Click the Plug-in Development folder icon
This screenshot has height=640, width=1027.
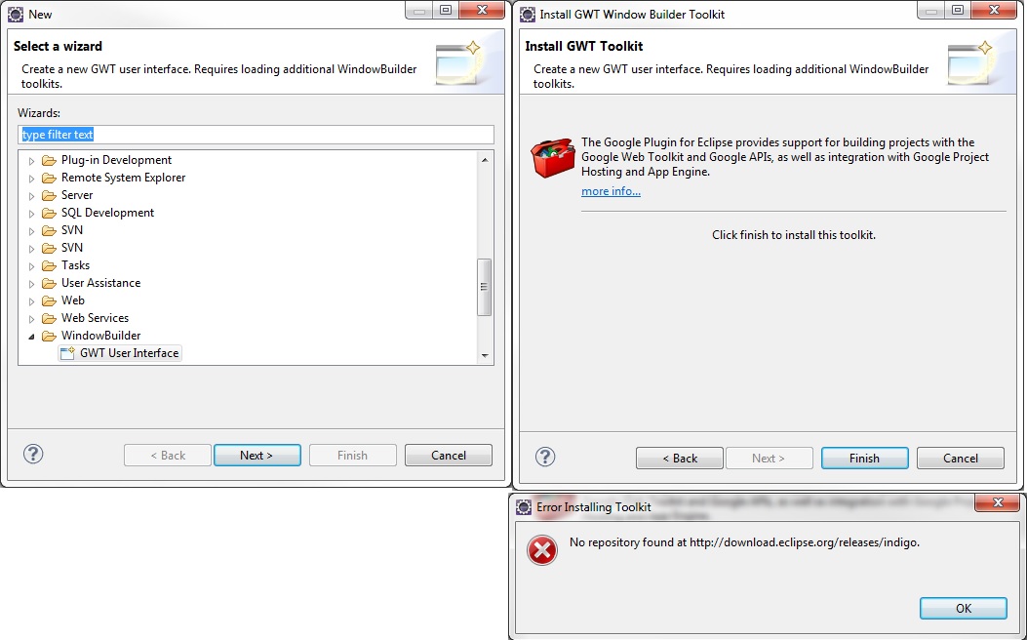pos(49,161)
